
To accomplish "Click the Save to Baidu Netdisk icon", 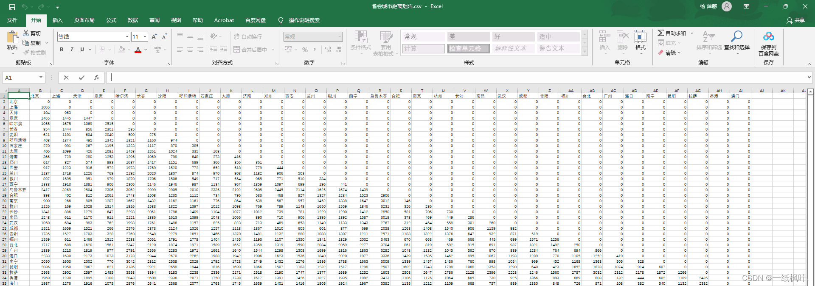I will click(x=769, y=36).
